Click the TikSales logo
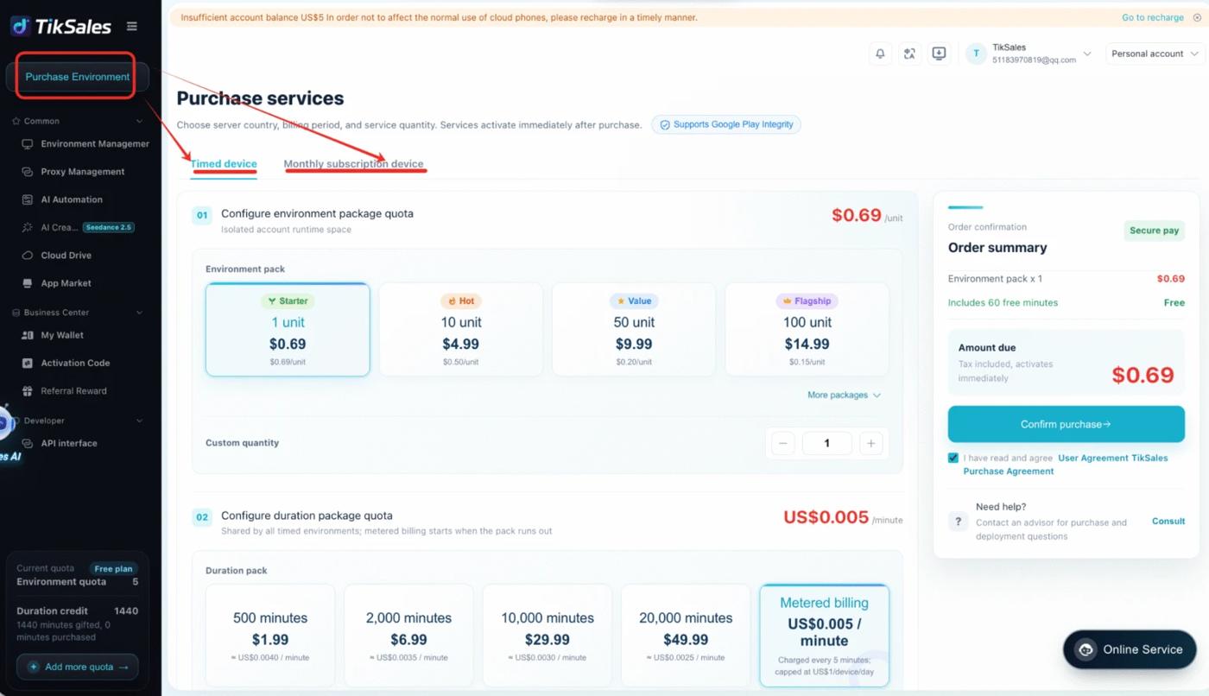 [61, 27]
